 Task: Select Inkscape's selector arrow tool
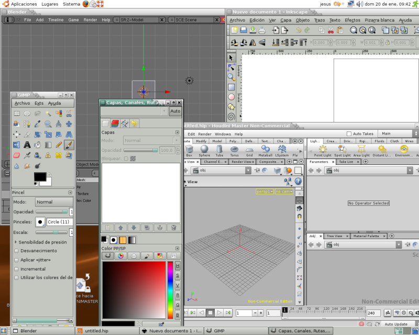(231, 58)
